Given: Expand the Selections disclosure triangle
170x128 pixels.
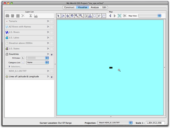Looking at the screenshot, I should click(x=10, y=67).
